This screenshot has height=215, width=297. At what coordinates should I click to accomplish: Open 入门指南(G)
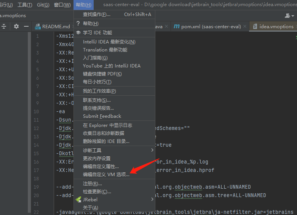[114, 58]
